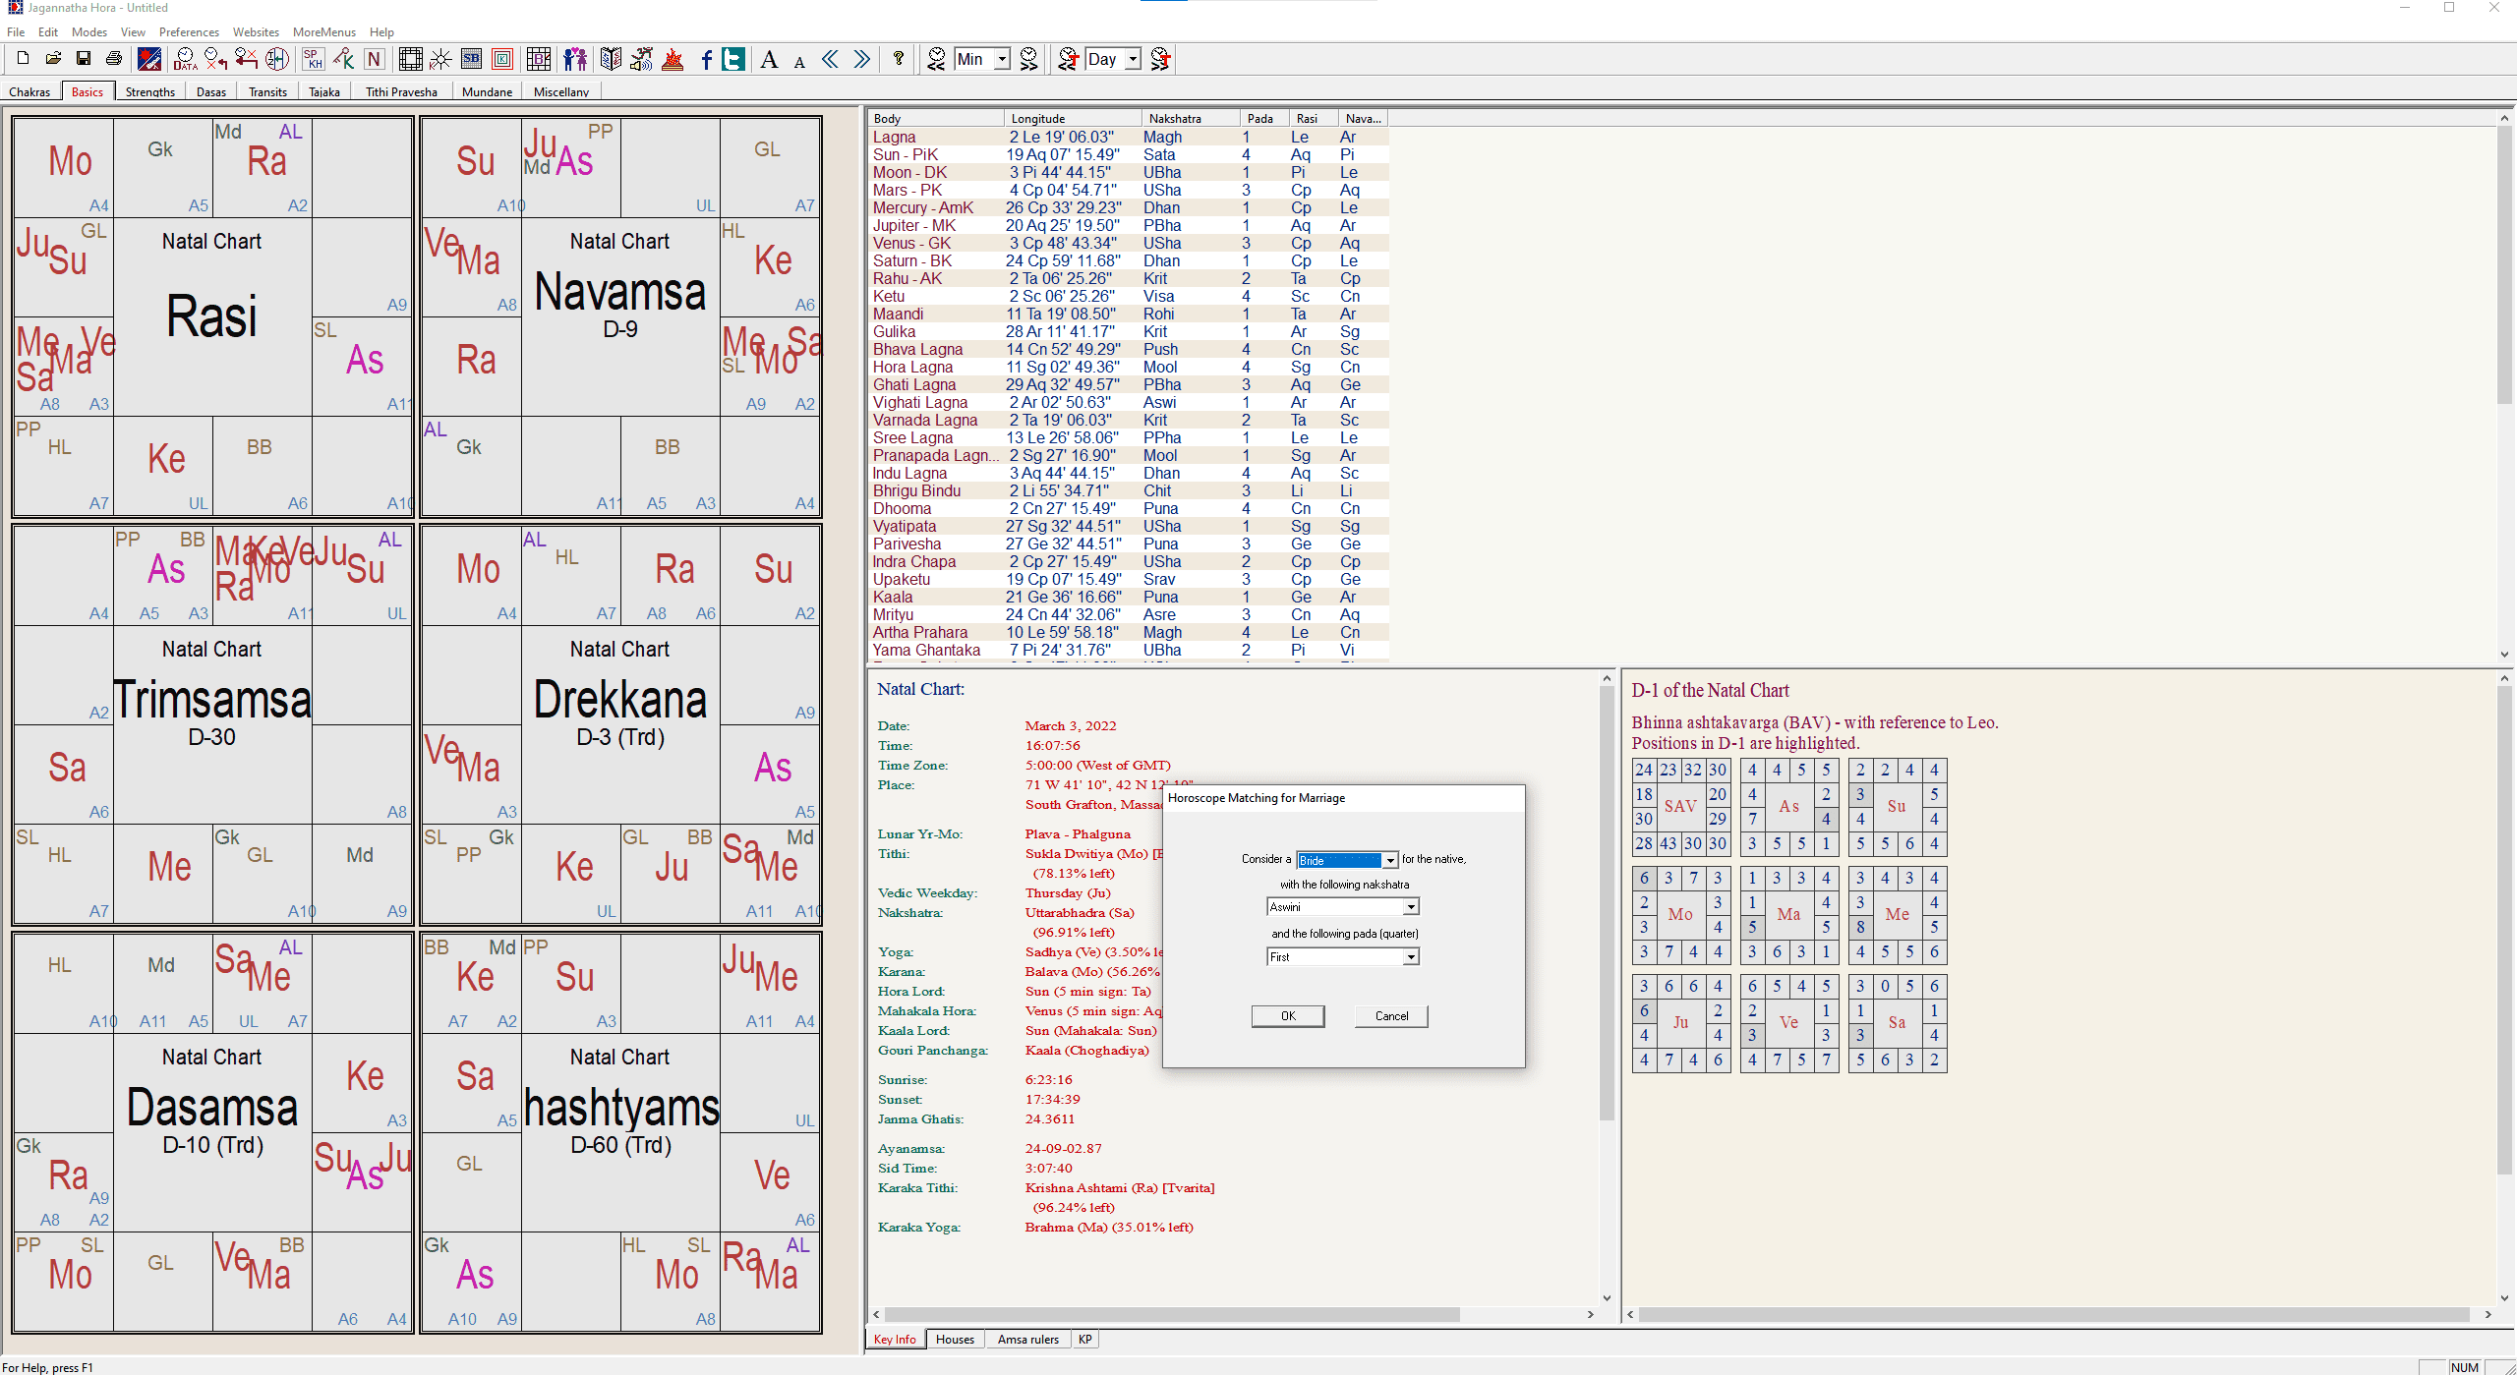Click the N toolbar icon
The height and width of the screenshot is (1375, 2517).
tap(374, 59)
